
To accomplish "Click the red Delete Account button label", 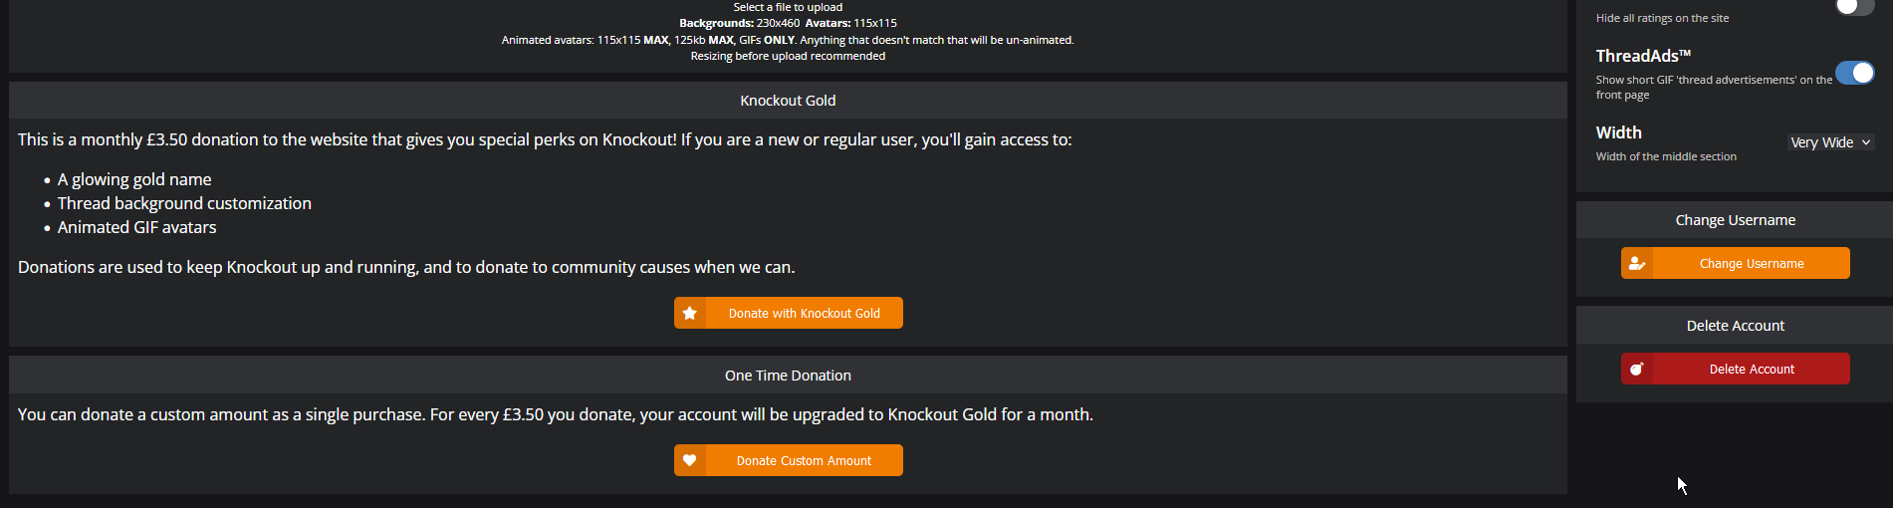I will pos(1752,369).
